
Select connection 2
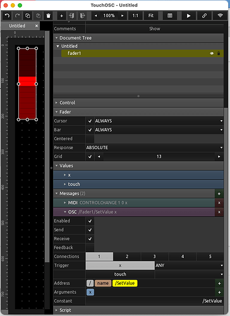tap(127, 257)
